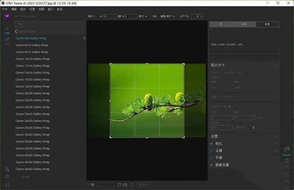294x190 pixels.
Task: Select Canon 16x24 Gallery Wrap preset
Action: (32, 86)
